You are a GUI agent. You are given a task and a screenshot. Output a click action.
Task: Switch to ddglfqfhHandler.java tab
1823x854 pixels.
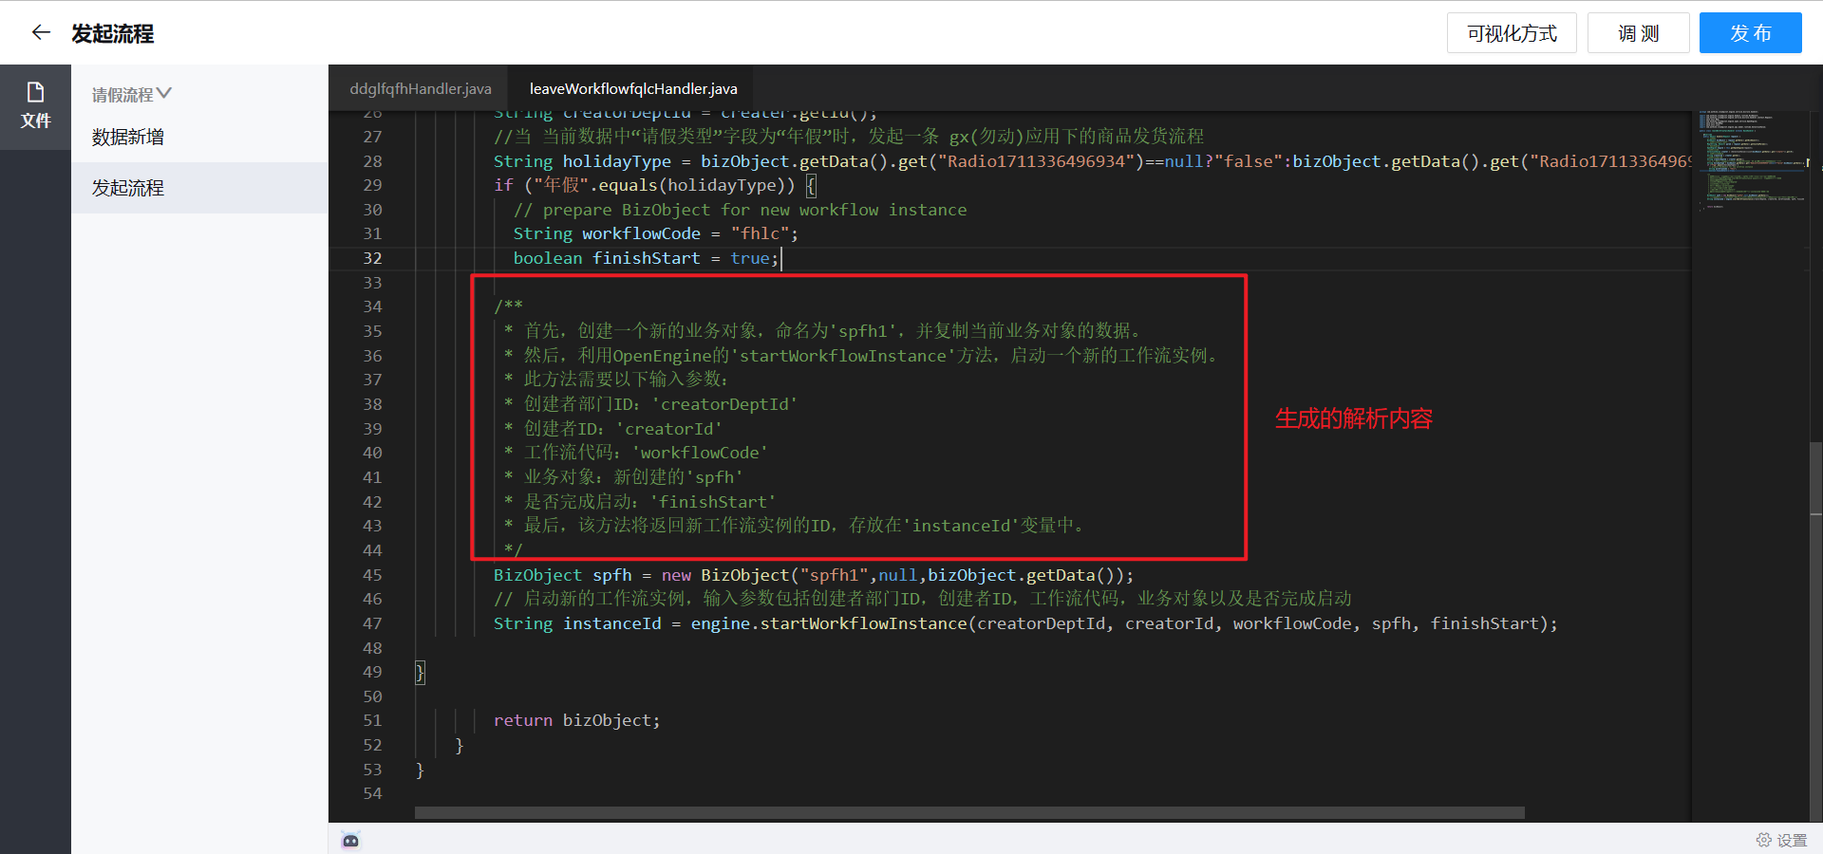point(420,88)
